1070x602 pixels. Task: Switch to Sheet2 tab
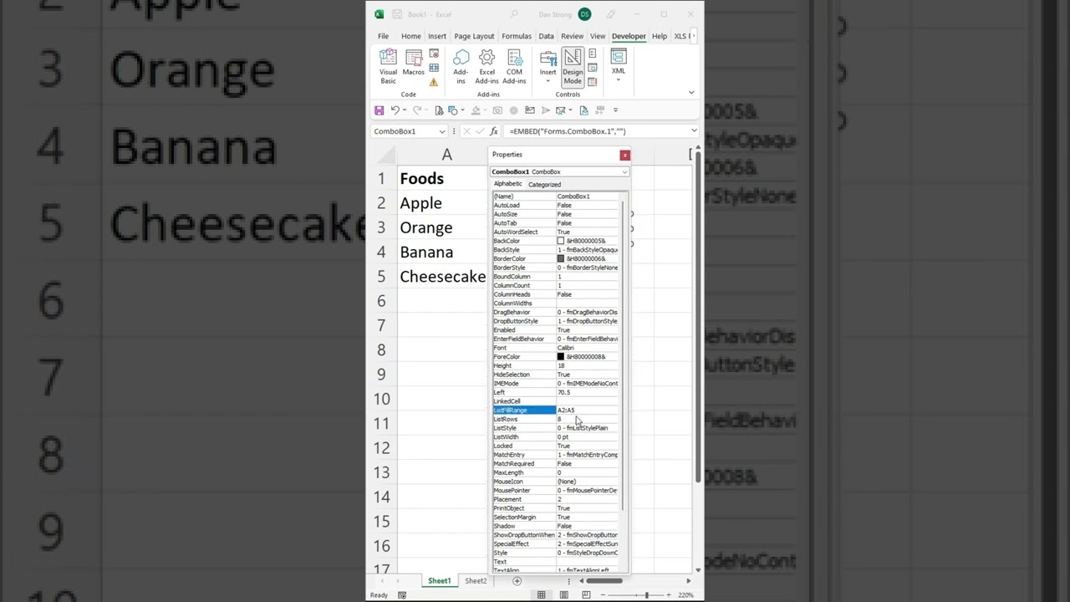coord(476,581)
